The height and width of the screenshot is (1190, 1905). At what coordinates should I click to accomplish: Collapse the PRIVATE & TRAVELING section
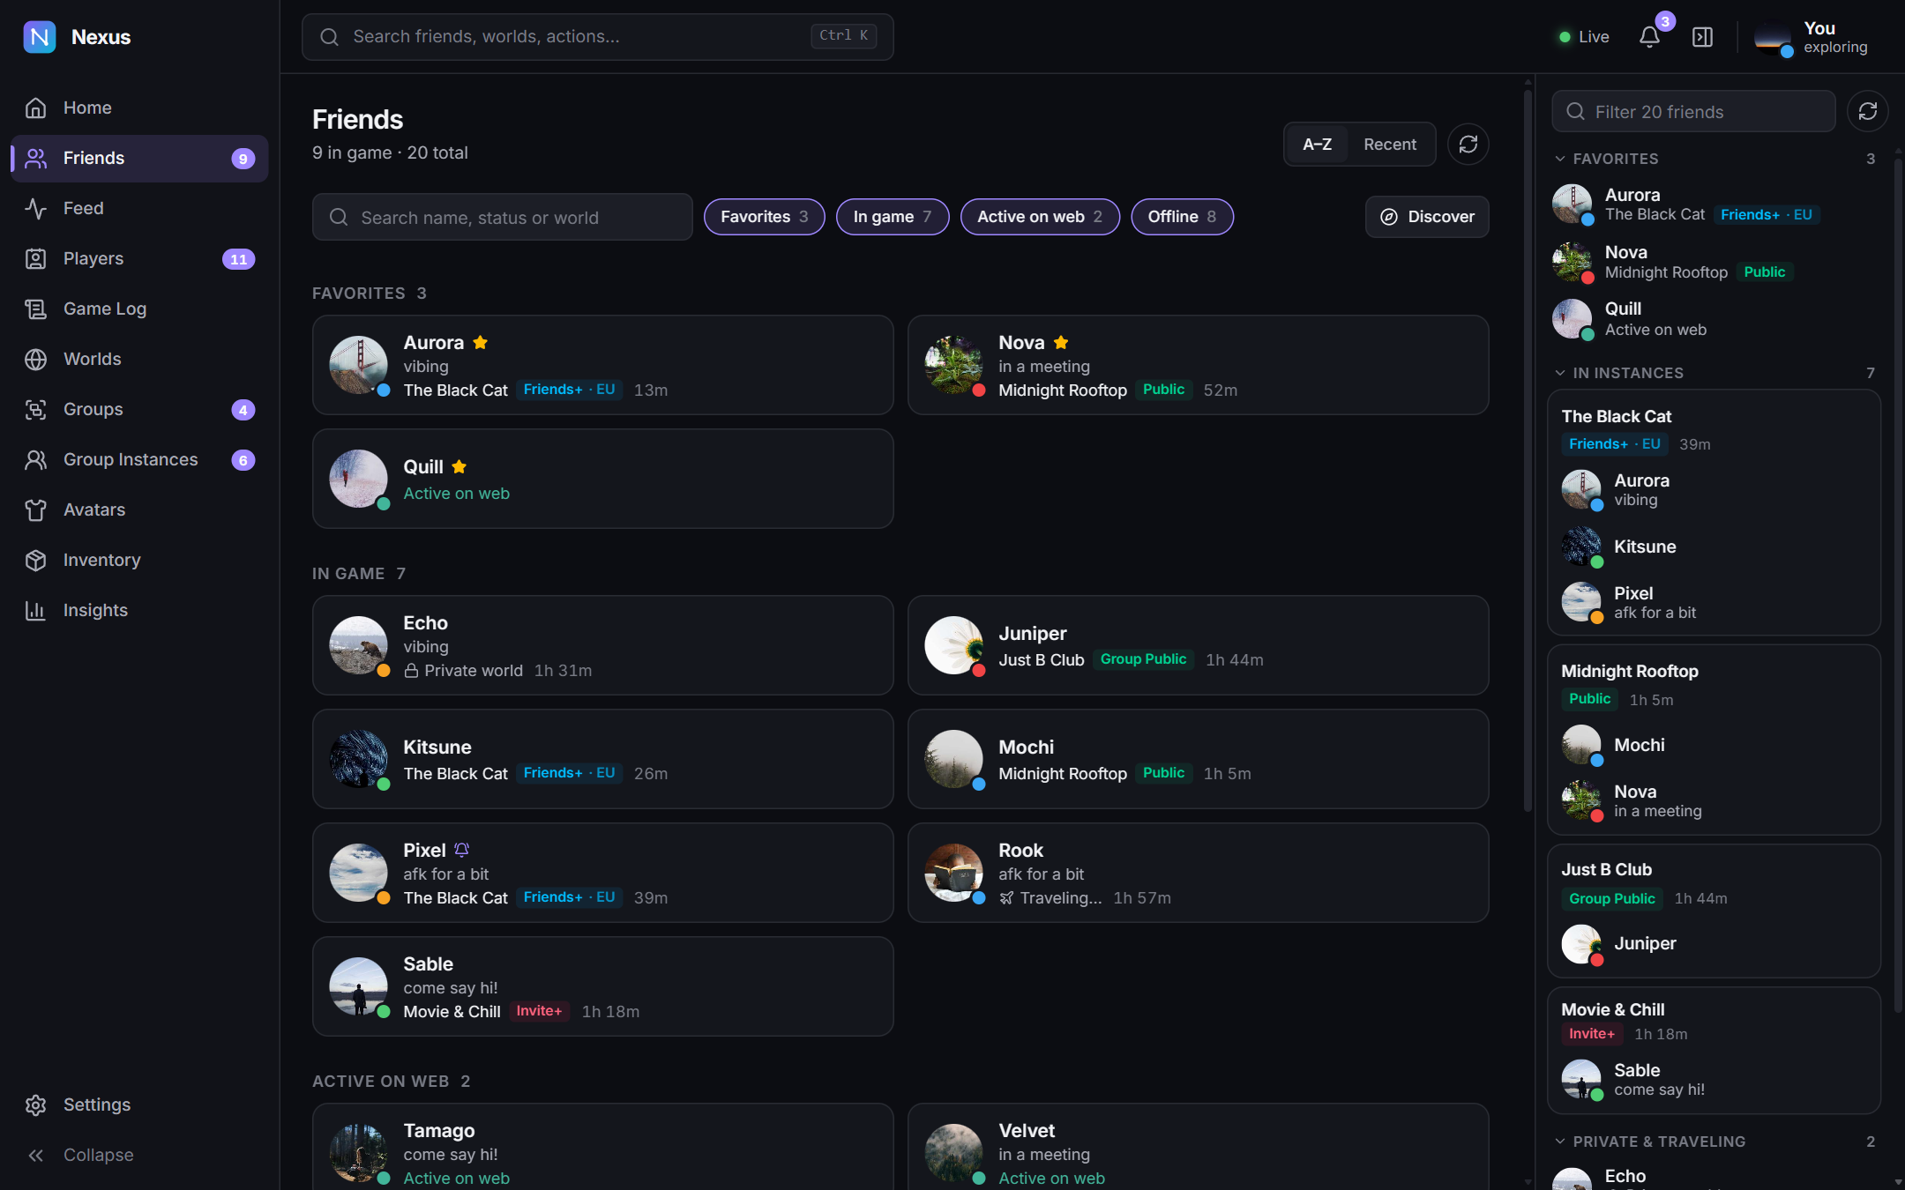point(1714,1142)
